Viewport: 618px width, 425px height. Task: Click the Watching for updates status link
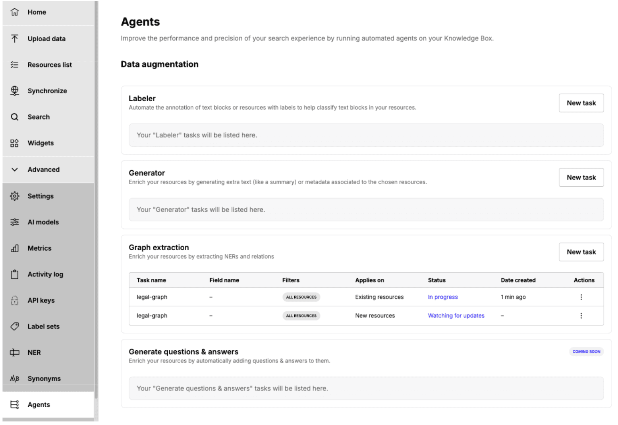(456, 316)
